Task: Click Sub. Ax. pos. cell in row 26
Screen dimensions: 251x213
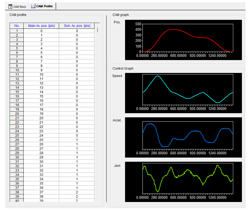Action: pyautogui.click(x=77, y=140)
